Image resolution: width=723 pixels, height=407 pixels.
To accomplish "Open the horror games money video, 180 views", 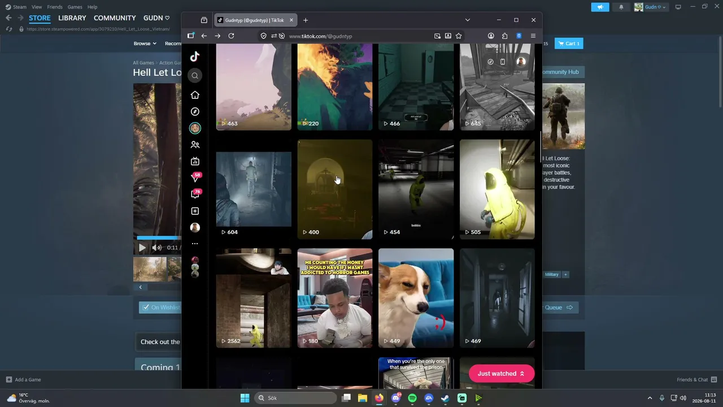I will pyautogui.click(x=335, y=298).
